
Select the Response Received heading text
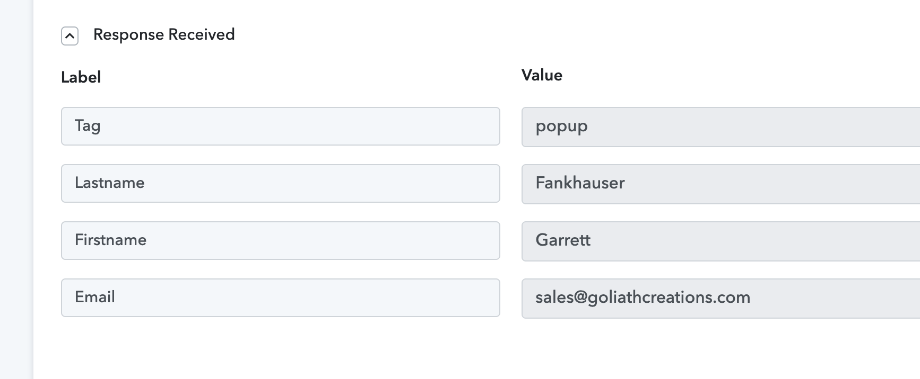click(x=164, y=34)
